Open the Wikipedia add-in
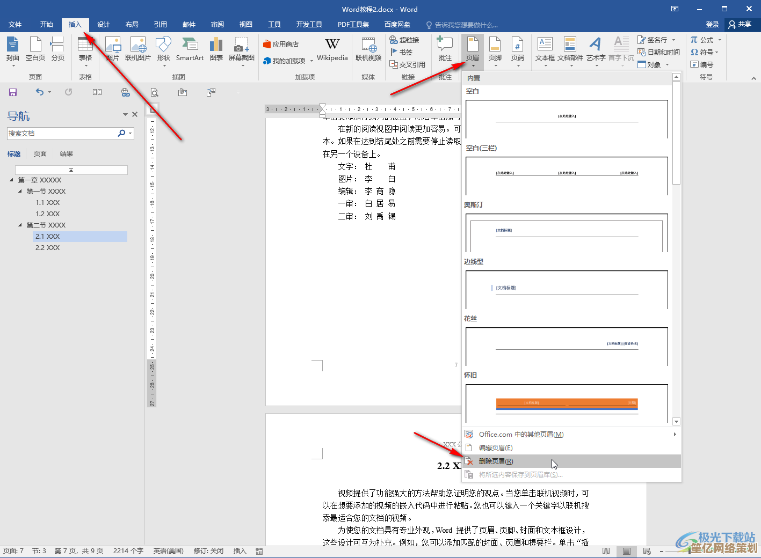761x558 pixels. [x=332, y=48]
